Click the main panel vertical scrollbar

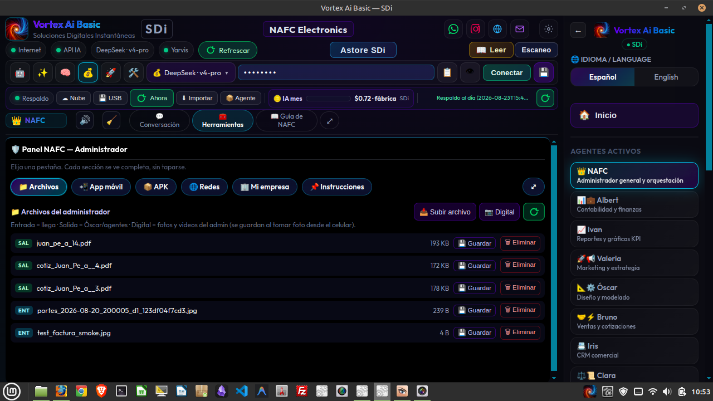click(x=554, y=258)
